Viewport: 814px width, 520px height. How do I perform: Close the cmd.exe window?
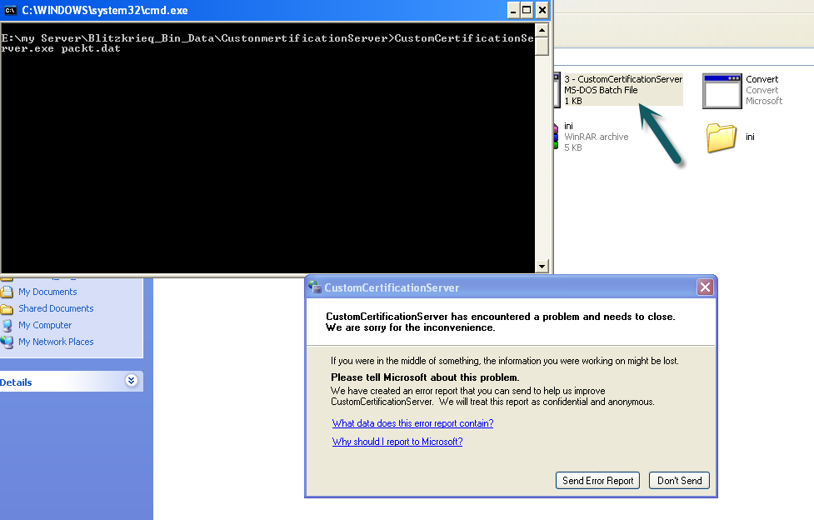[542, 10]
